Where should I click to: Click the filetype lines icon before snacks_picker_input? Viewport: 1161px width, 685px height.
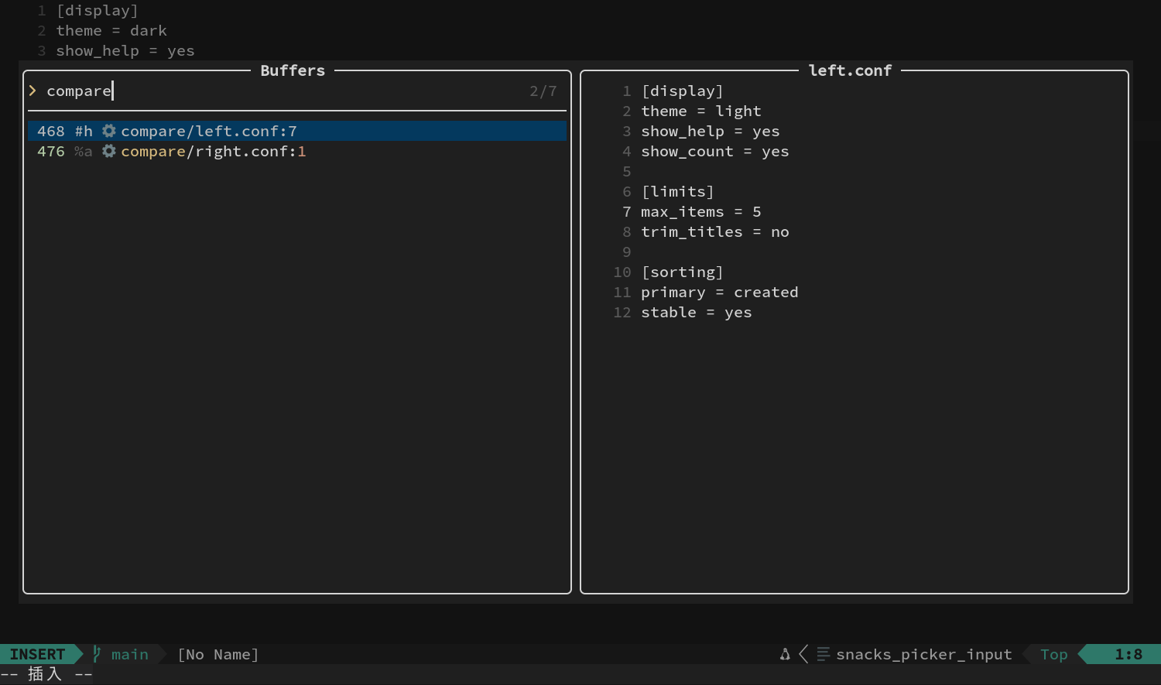[823, 654]
